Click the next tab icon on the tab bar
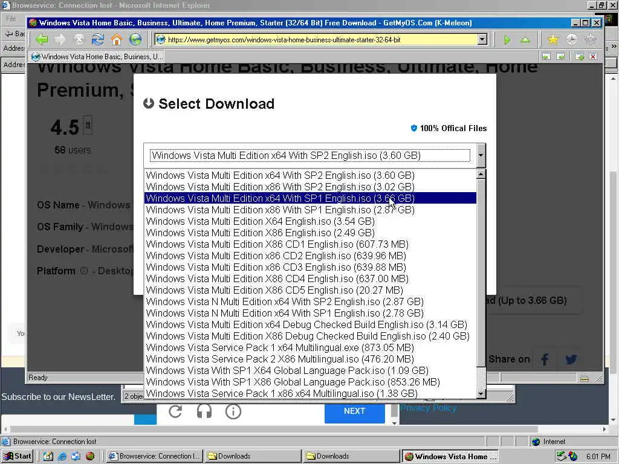The height and width of the screenshot is (464, 619). pos(560,57)
